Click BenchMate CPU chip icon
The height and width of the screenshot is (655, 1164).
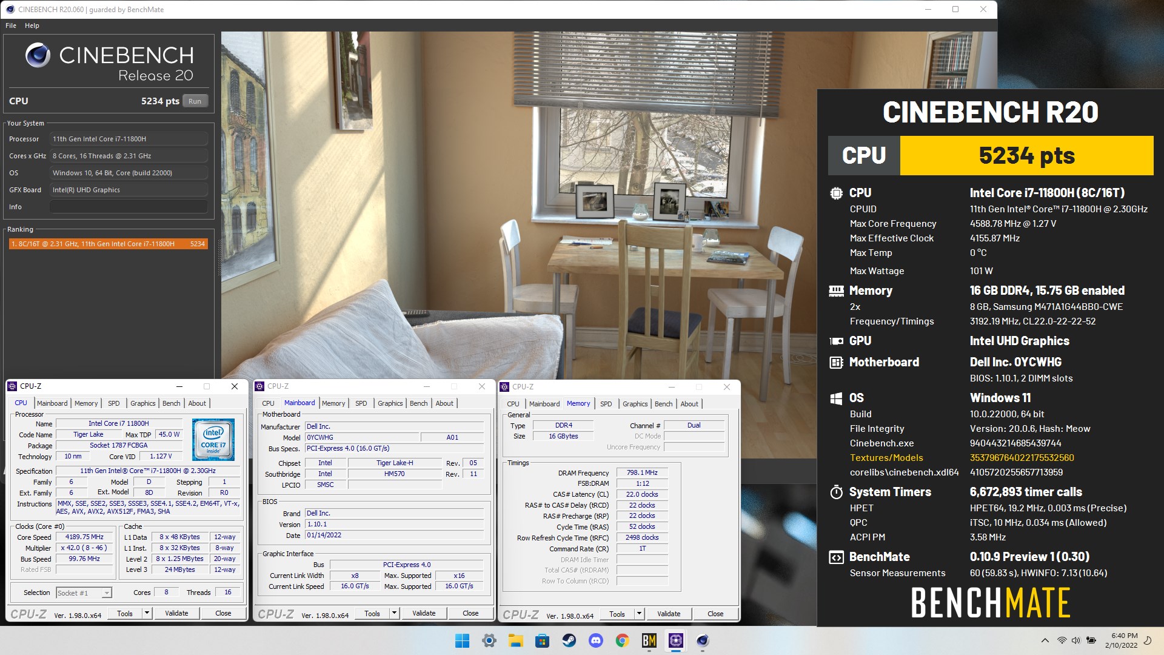[836, 193]
